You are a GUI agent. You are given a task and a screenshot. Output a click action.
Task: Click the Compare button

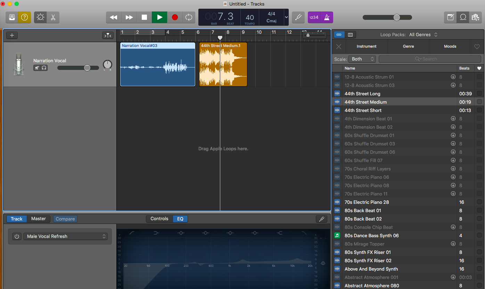pyautogui.click(x=65, y=219)
